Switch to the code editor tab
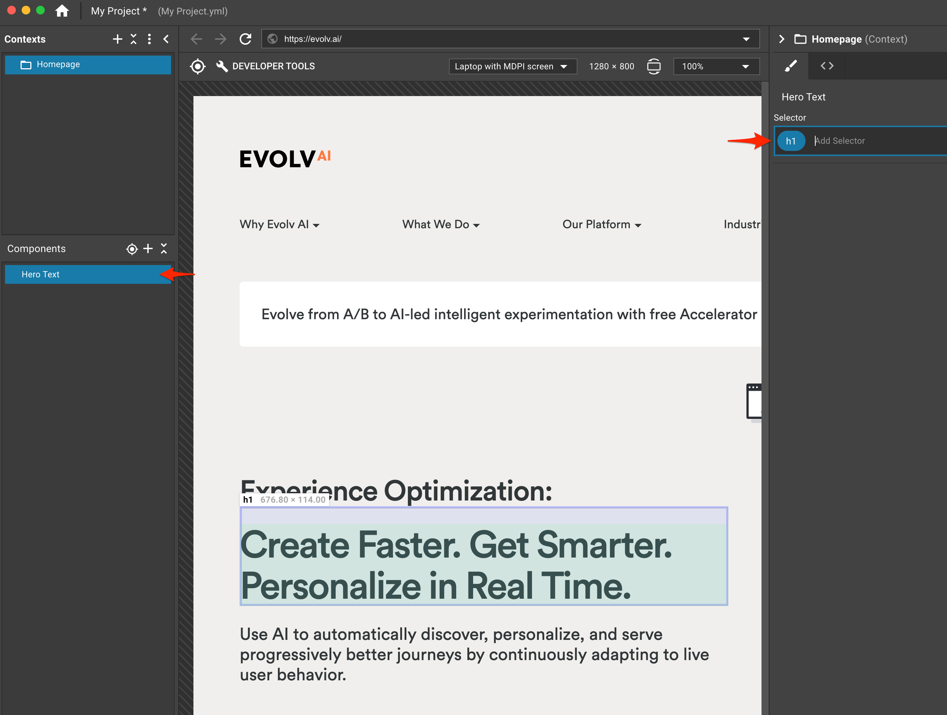This screenshot has width=947, height=715. click(x=827, y=66)
